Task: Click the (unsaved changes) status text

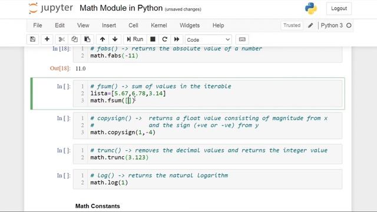Action: point(183,9)
